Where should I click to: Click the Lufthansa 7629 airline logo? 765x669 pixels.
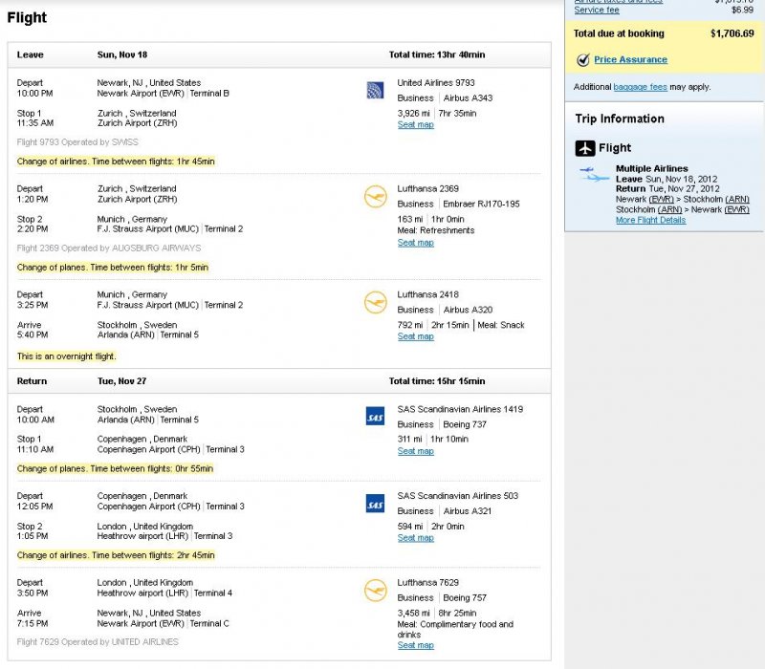pos(375,591)
